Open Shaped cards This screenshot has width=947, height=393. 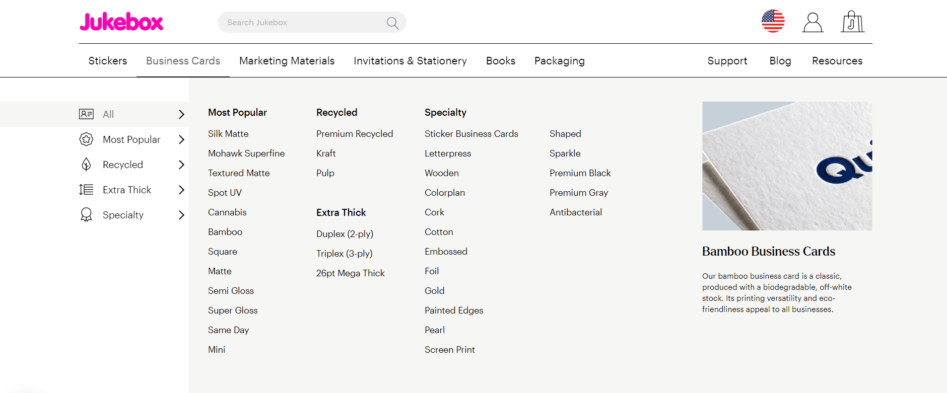tap(565, 134)
